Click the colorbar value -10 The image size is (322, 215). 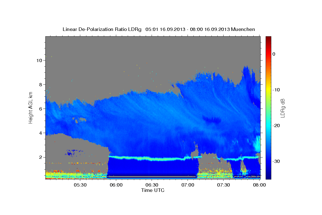(x=276, y=90)
